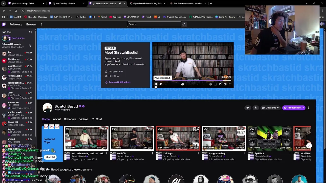Image resolution: width=326 pixels, height=183 pixels.
Task: Open the Resubscribe dropdown
Action: (294, 108)
